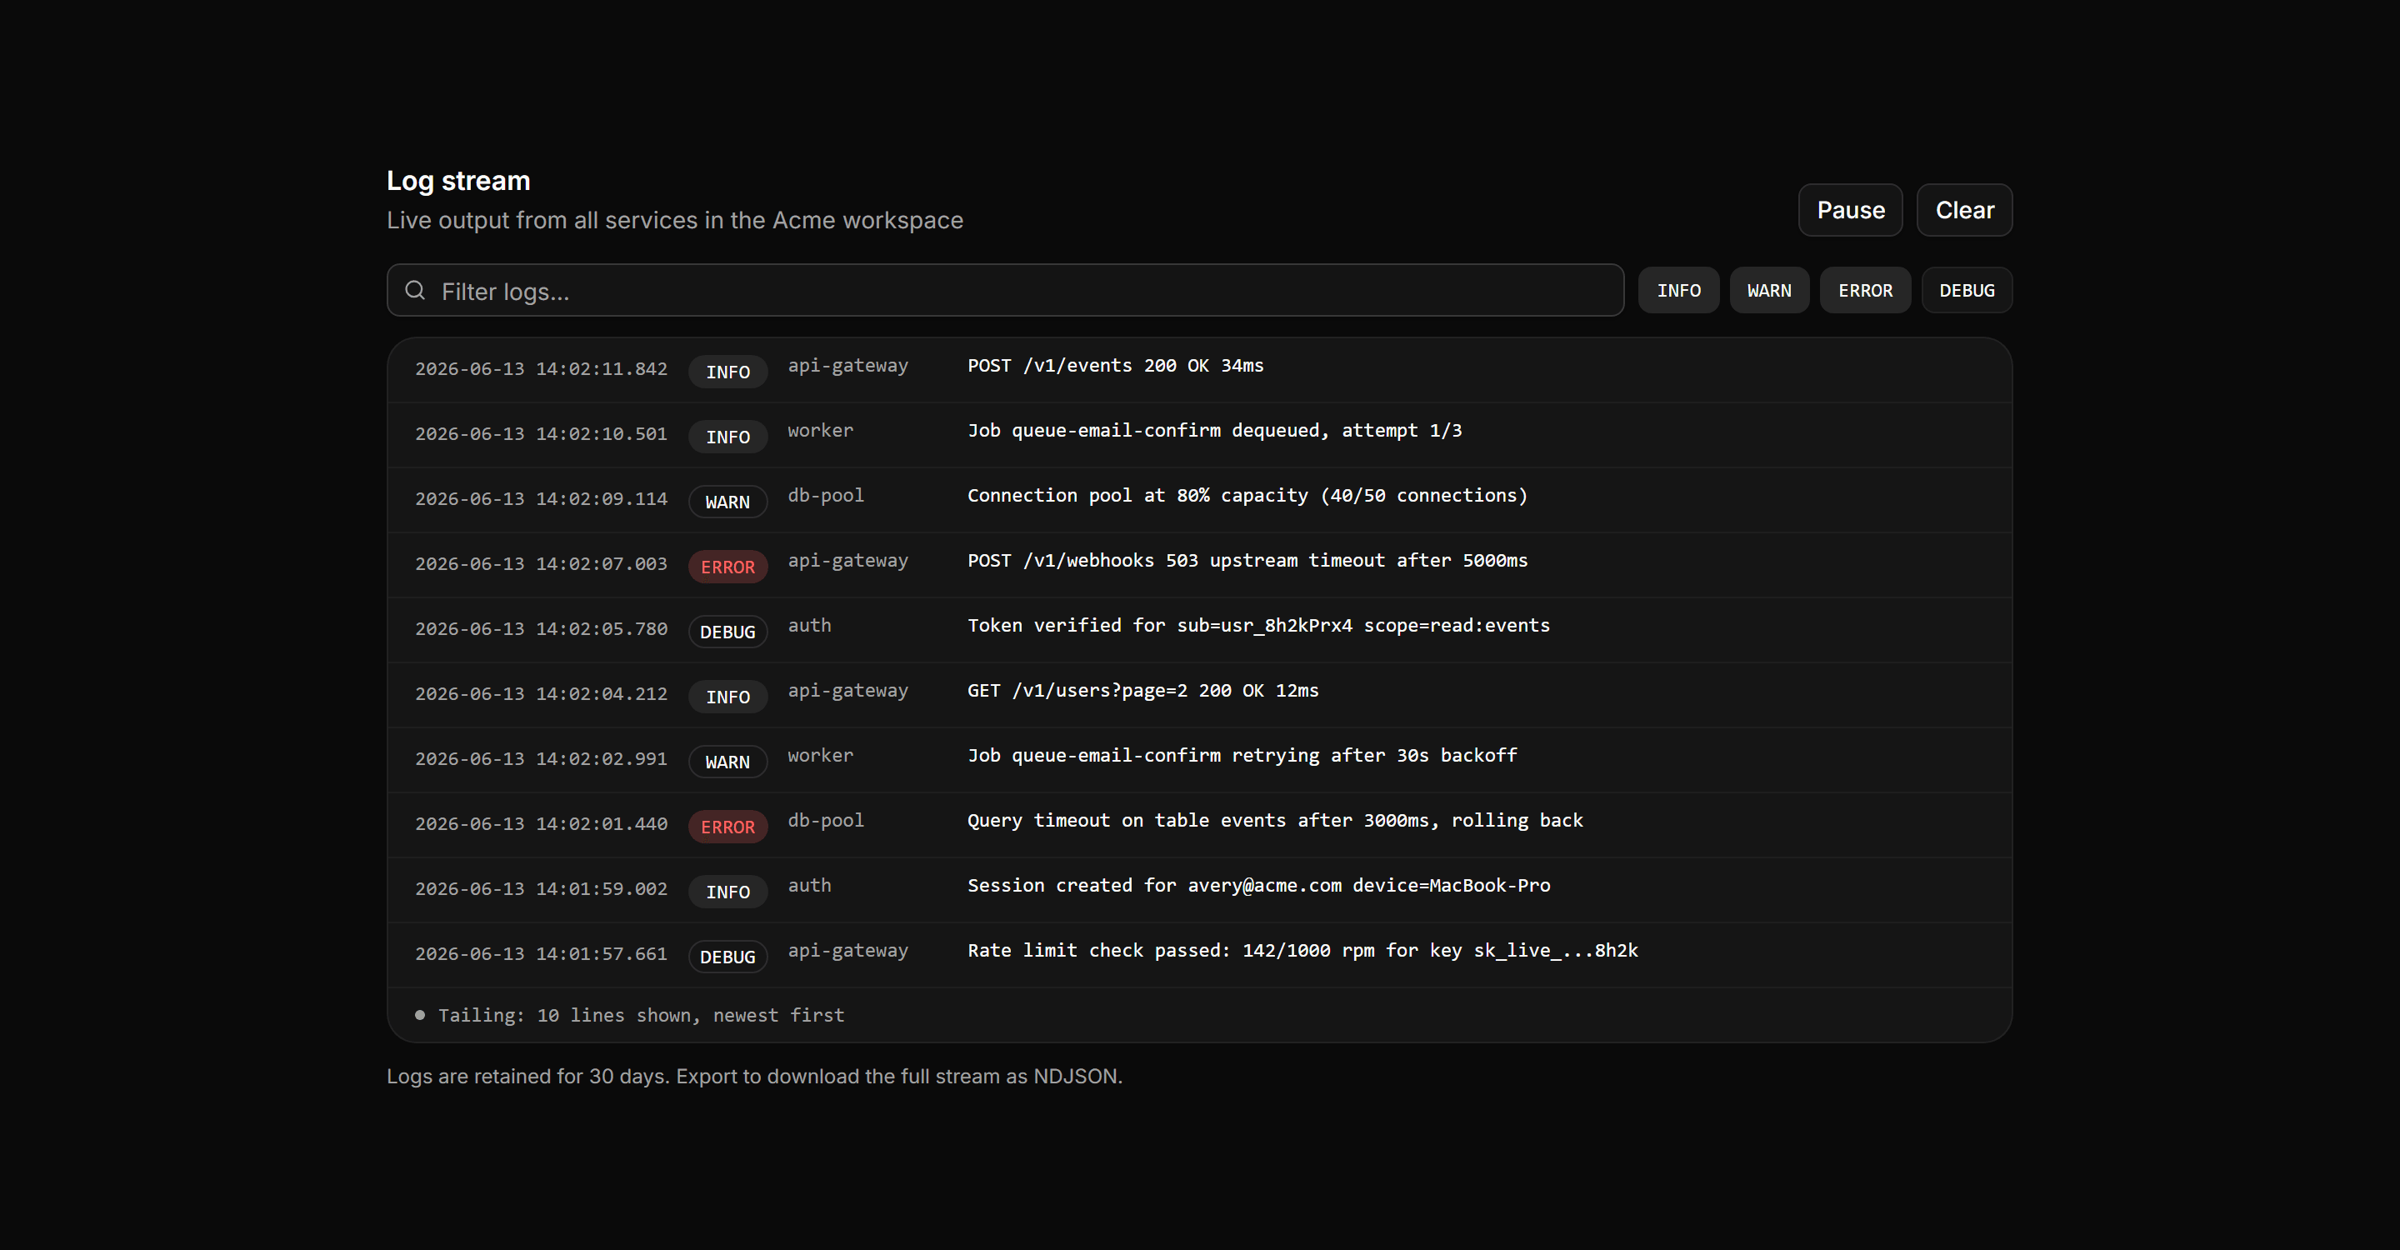Image resolution: width=2400 pixels, height=1250 pixels.
Task: Click the DEBUG badge on the 14:02:05.780 row
Action: click(x=727, y=632)
